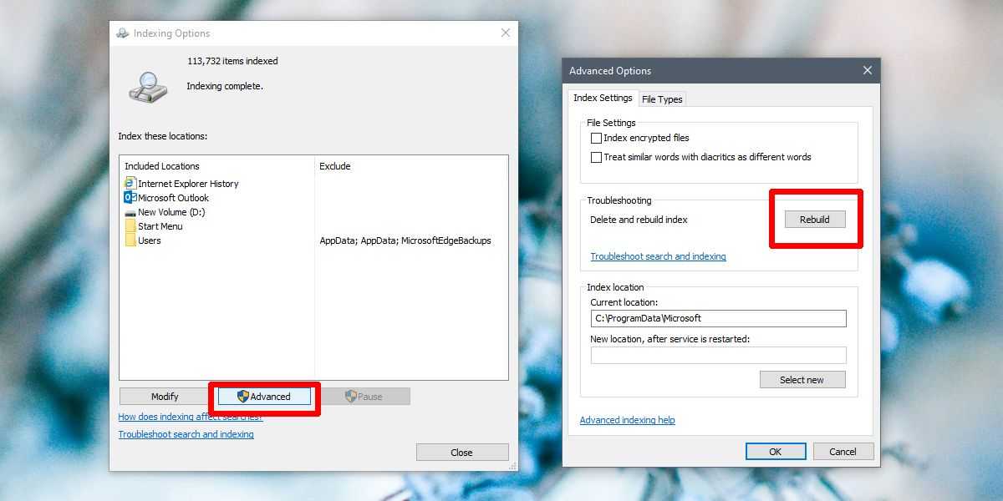Click the Modify button
The width and height of the screenshot is (1003, 501).
click(165, 397)
